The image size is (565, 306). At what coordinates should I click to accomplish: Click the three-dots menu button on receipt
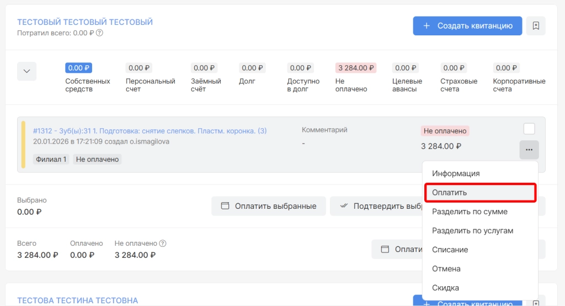(529, 150)
